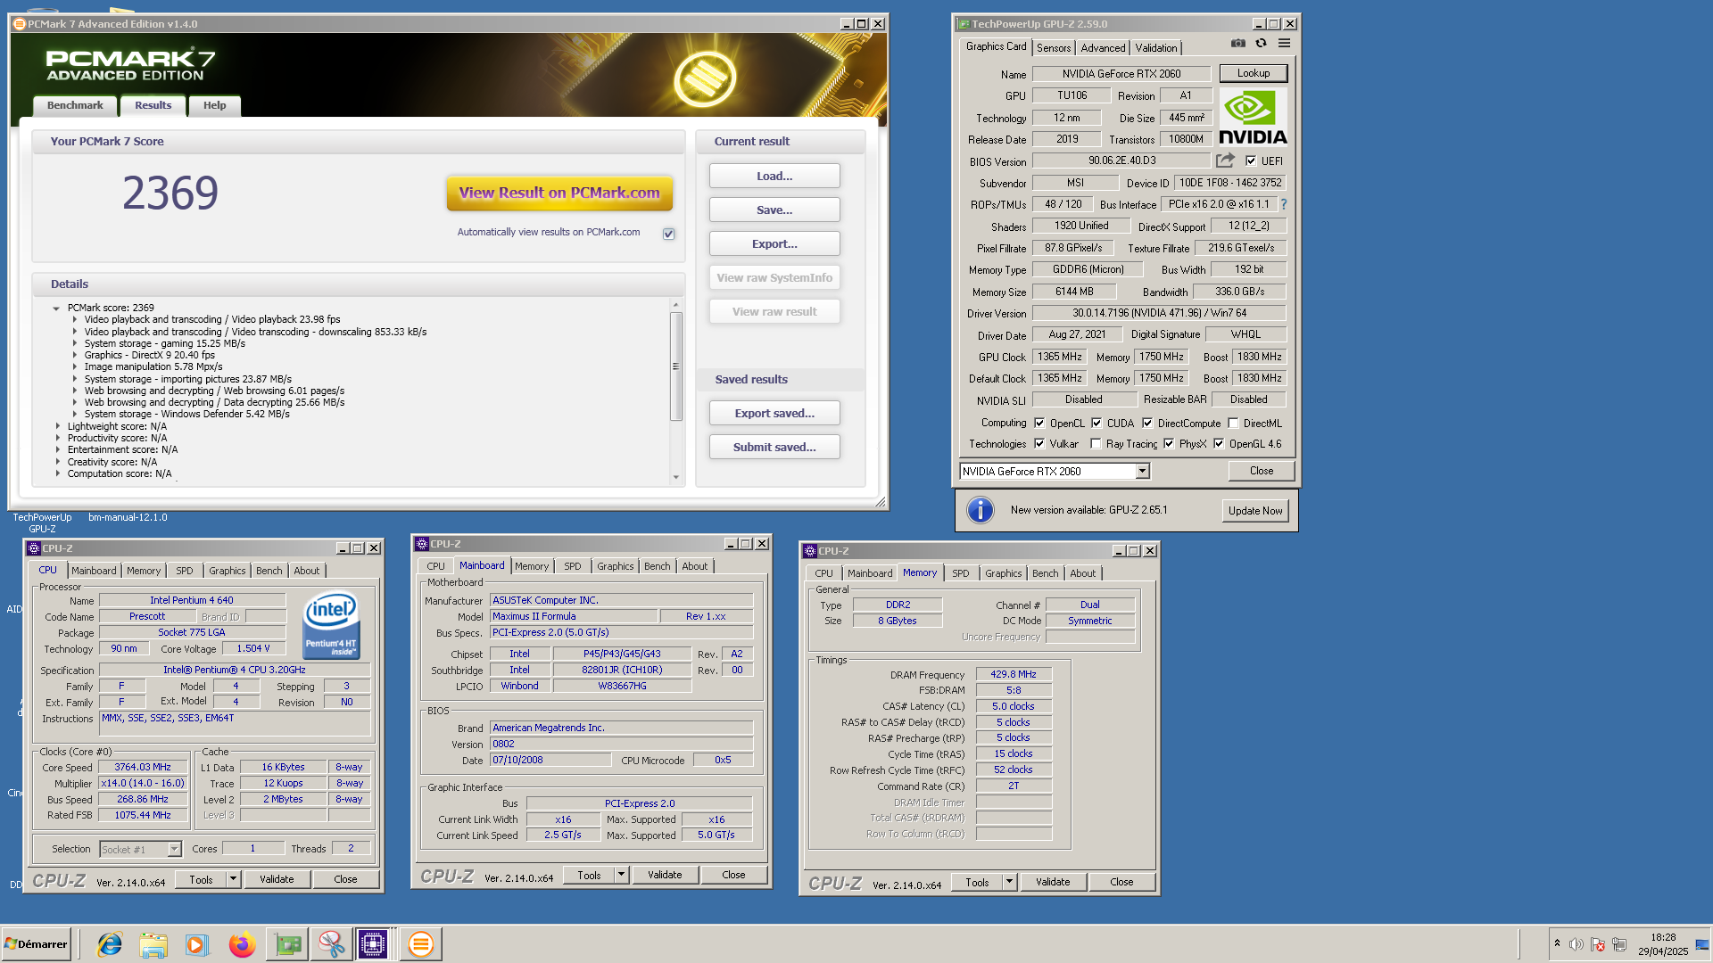Image resolution: width=1713 pixels, height=963 pixels.
Task: Switch to CPU-Z taskbar button
Action: 373,944
